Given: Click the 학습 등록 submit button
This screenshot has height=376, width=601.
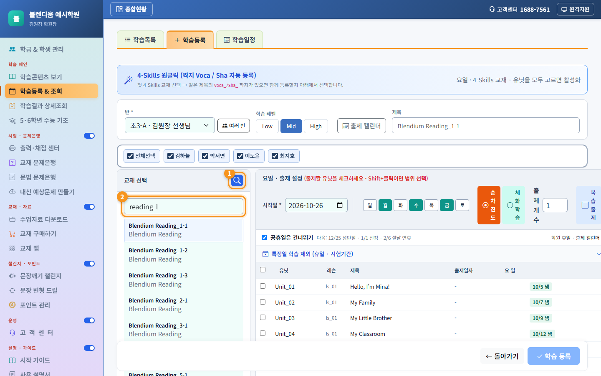Looking at the screenshot, I should pos(553,356).
